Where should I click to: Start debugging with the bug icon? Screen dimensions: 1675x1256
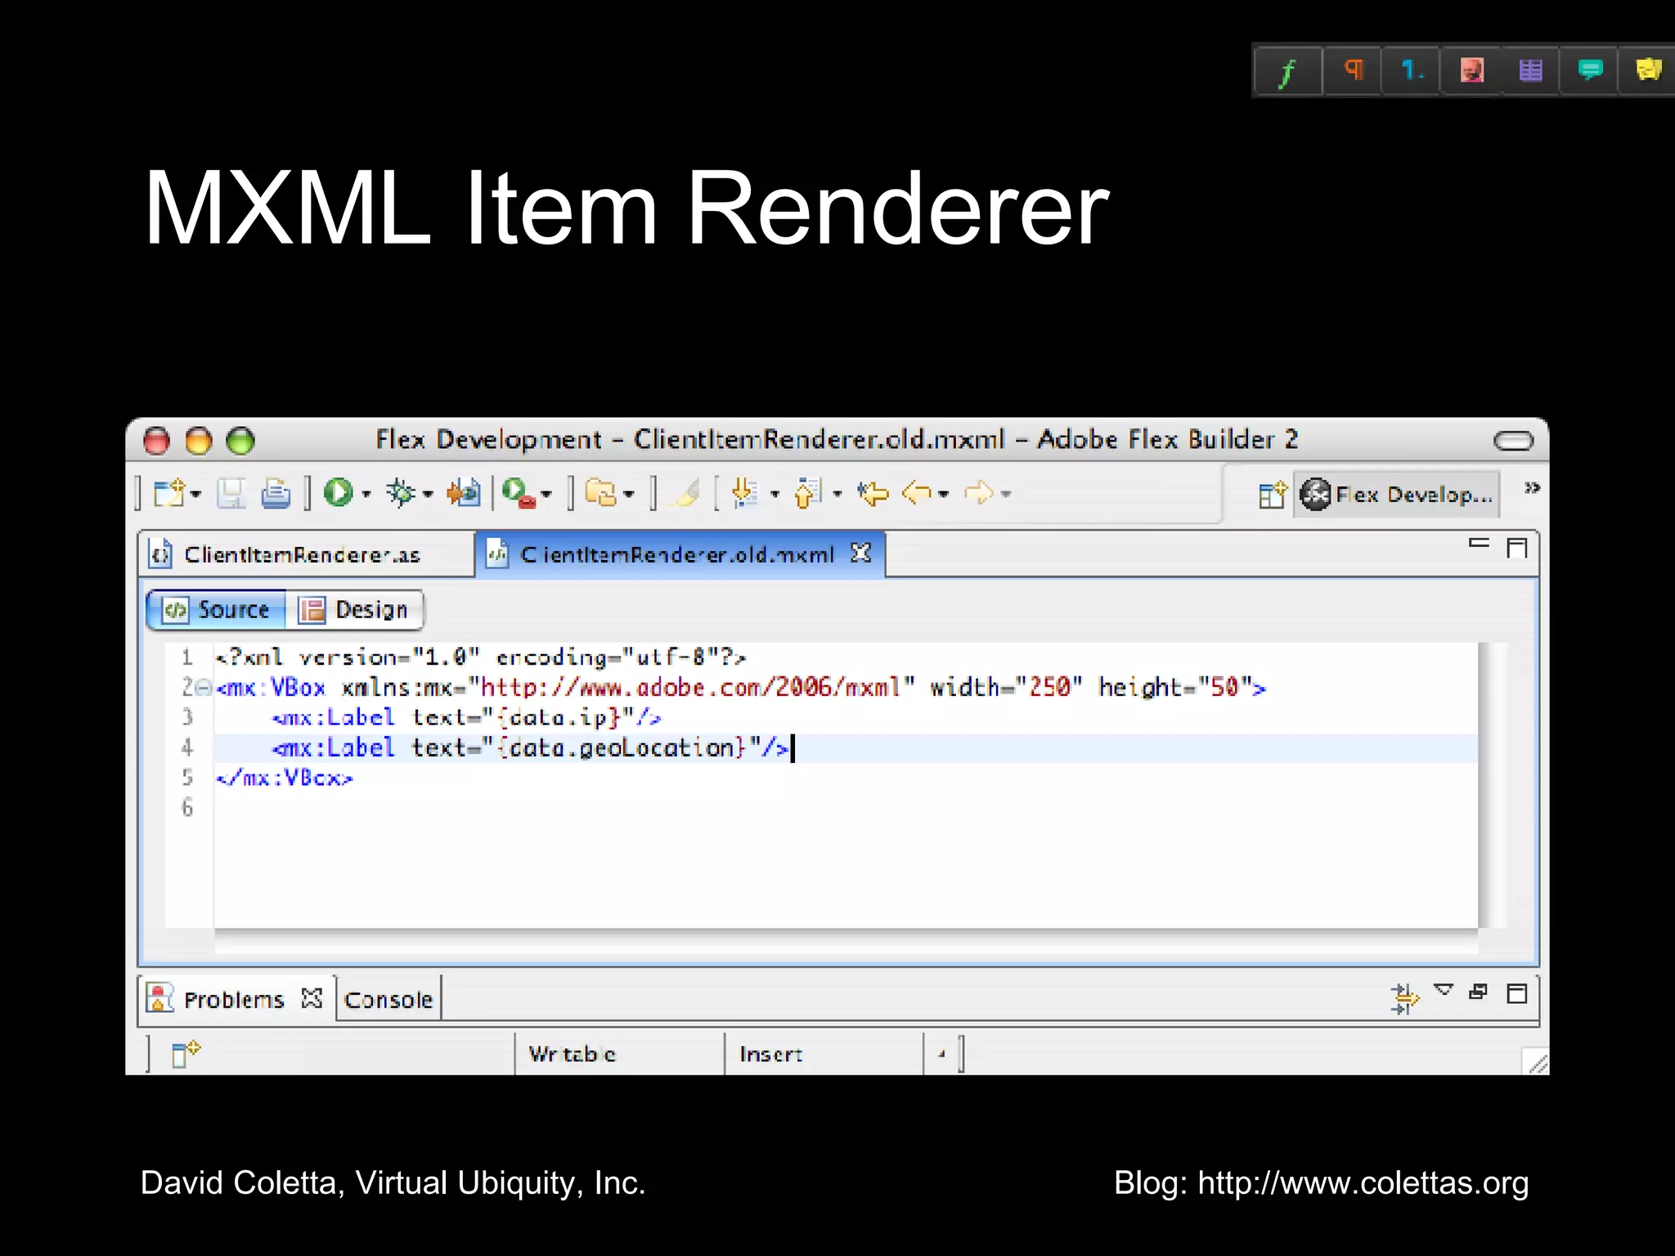[402, 493]
